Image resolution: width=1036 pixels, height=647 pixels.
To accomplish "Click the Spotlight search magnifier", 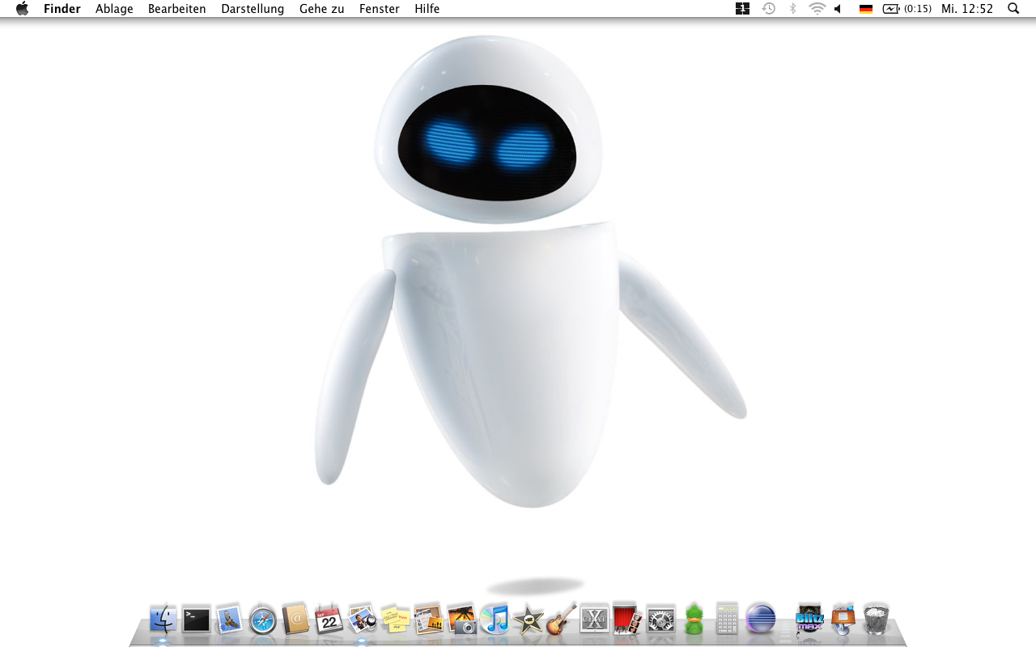I will pyautogui.click(x=1013, y=9).
